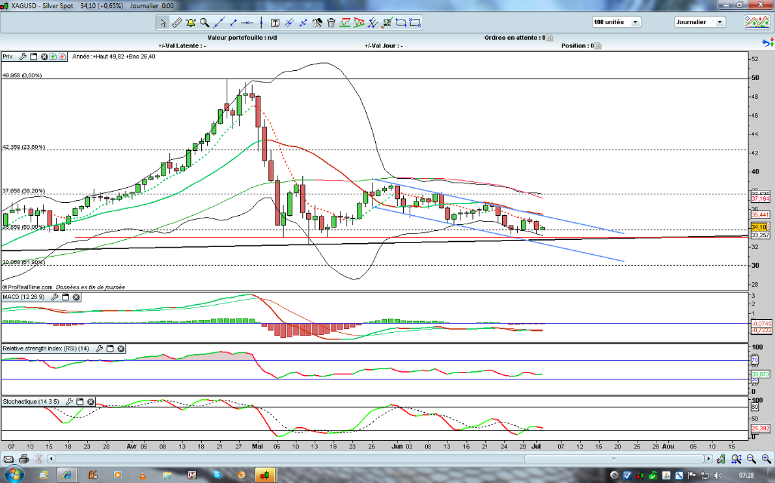Select the text annotation tool
The image size is (775, 483).
tap(275, 23)
